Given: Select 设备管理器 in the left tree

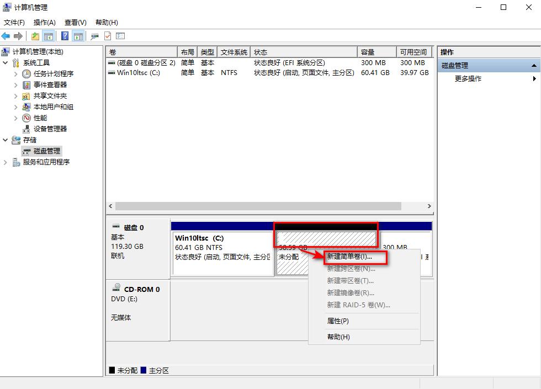Looking at the screenshot, I should coord(49,129).
